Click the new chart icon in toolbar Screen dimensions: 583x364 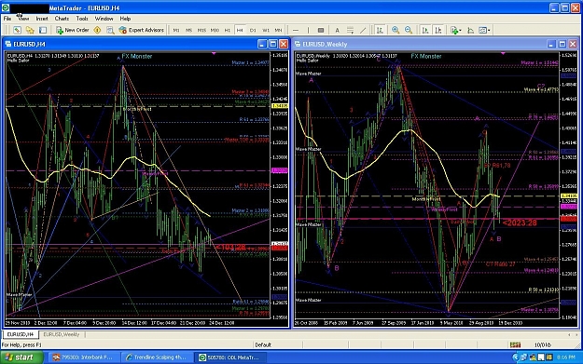(17, 30)
